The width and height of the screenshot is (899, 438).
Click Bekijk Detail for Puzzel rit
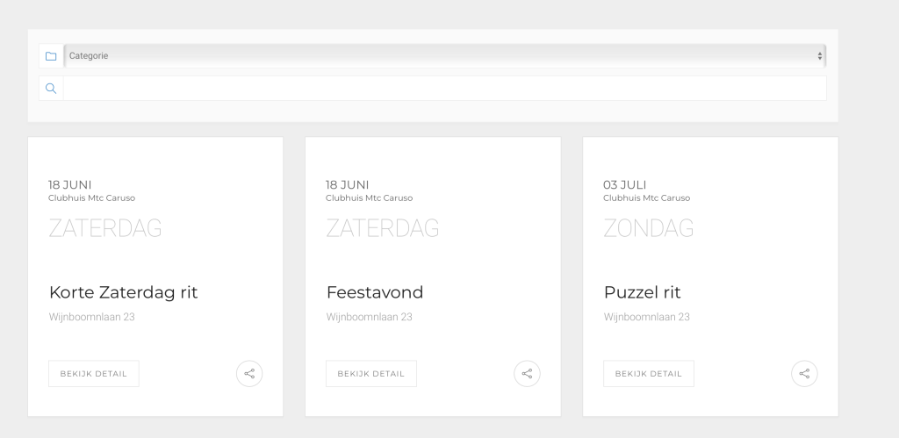click(x=649, y=374)
